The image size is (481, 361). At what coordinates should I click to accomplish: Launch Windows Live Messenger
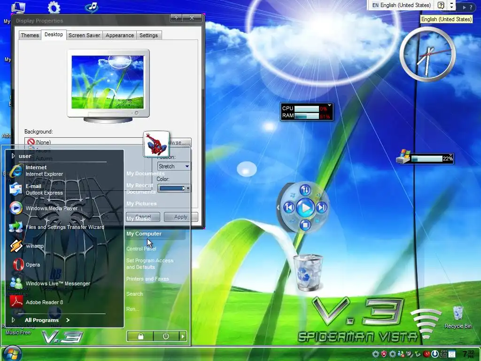(x=64, y=283)
